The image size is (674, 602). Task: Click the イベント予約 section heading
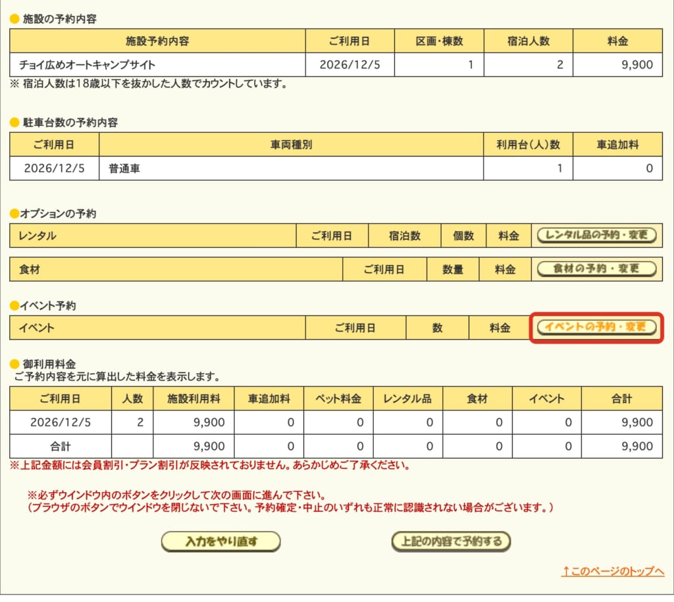(47, 305)
